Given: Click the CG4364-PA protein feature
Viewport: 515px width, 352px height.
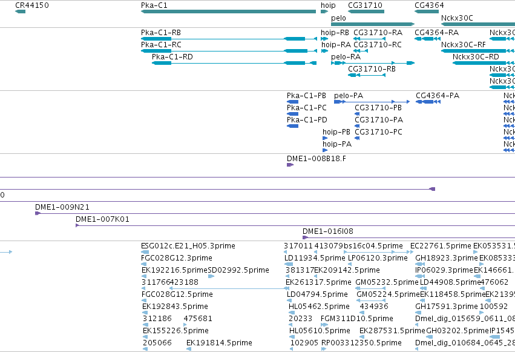Looking at the screenshot, I should point(428,102).
